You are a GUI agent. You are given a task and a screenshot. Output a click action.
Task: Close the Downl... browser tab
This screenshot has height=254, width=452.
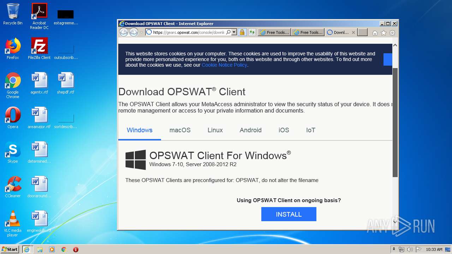tap(353, 32)
